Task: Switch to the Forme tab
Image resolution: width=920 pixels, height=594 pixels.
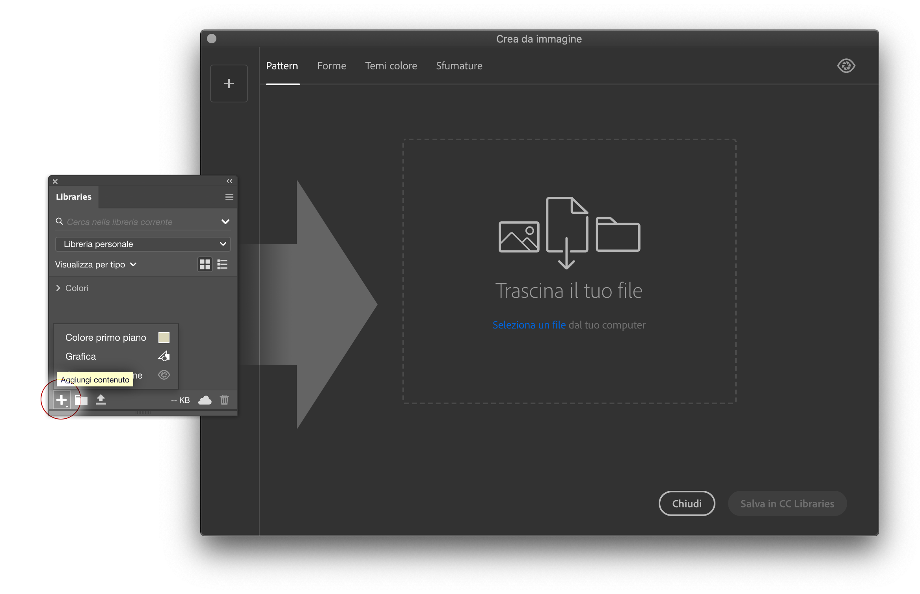Action: [x=331, y=66]
